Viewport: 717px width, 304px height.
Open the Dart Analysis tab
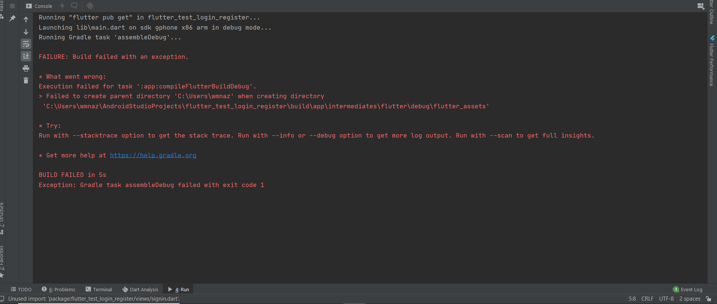140,289
